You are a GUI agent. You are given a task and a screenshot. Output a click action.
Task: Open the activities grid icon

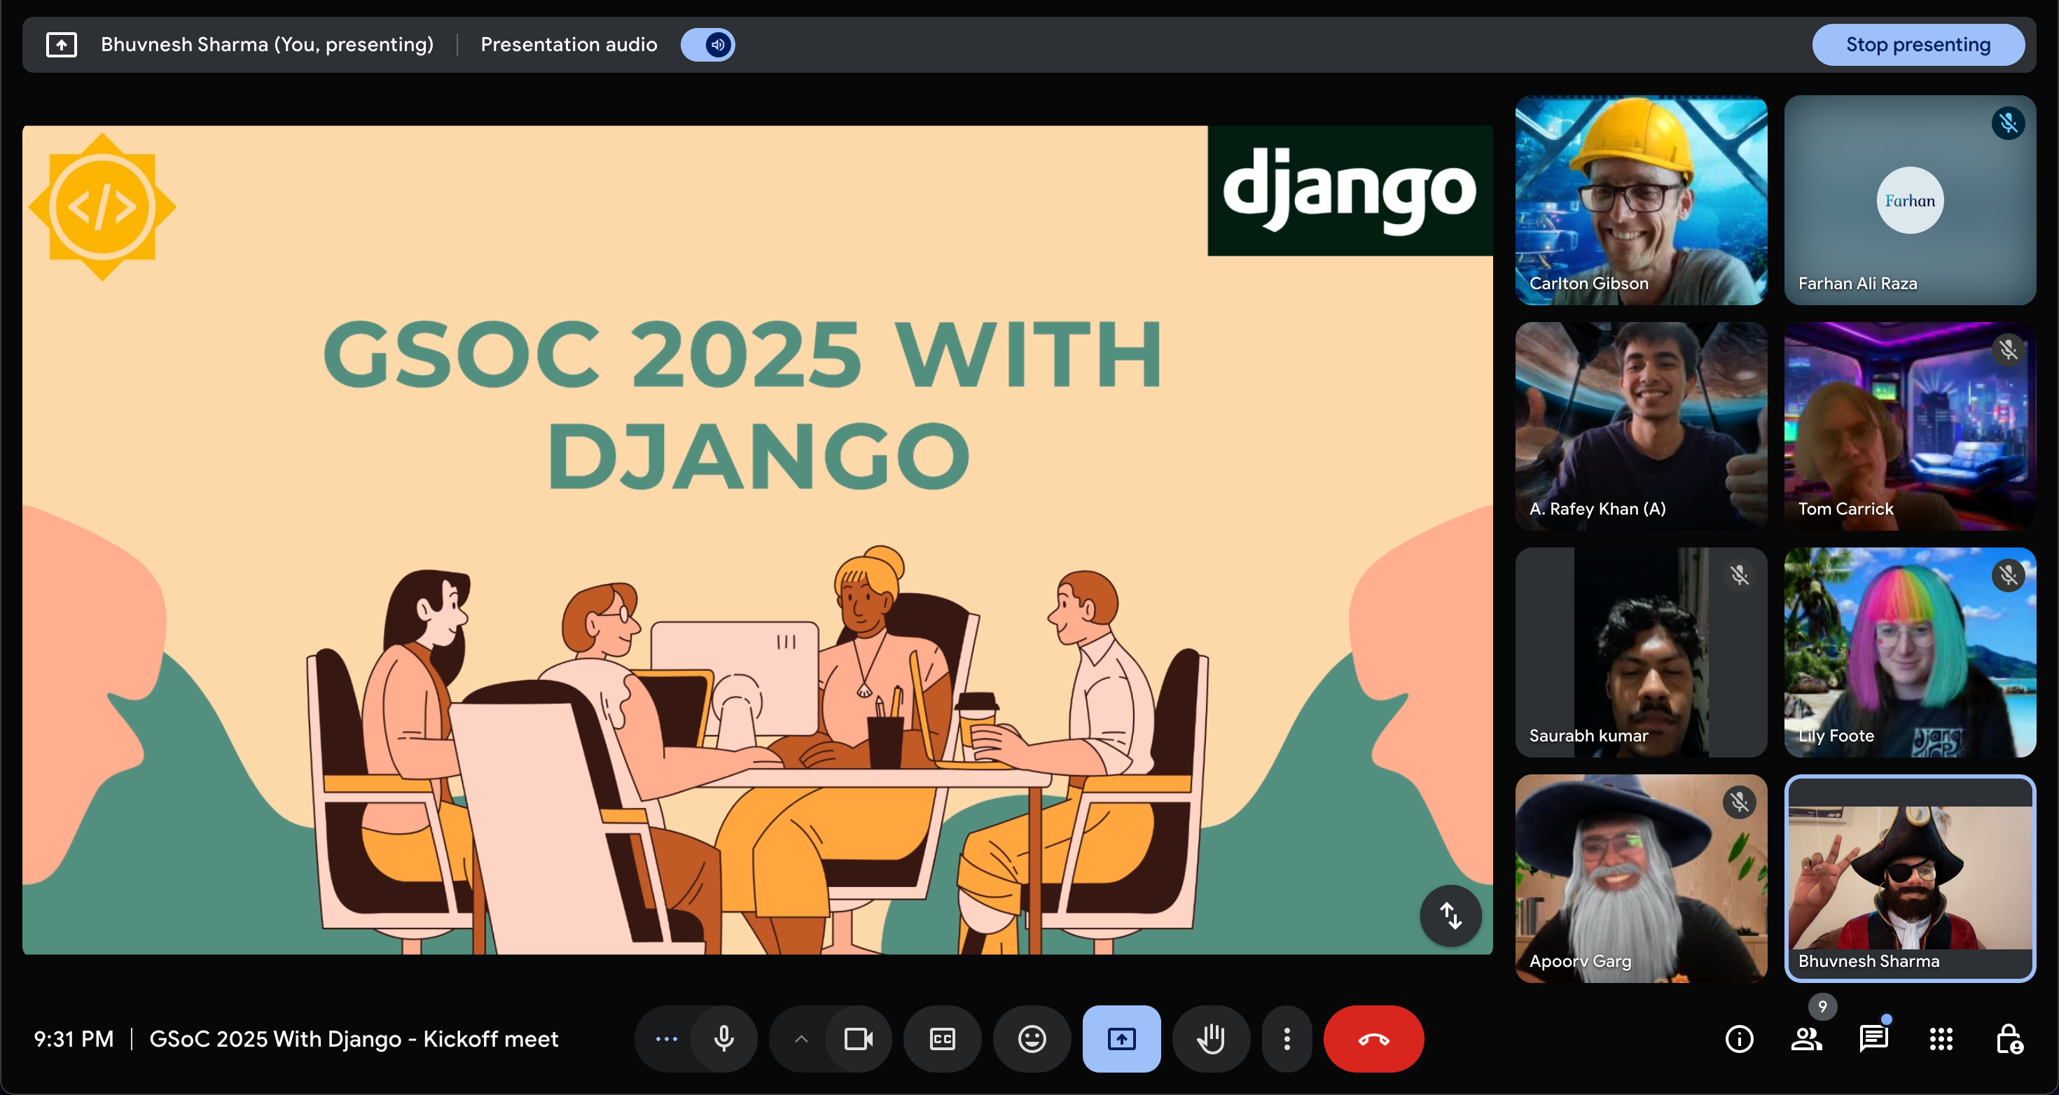(x=1941, y=1038)
